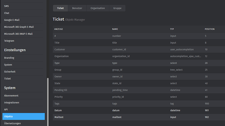Image resolution: width=225 pixels, height=126 pixels.
Task: Click the sidebar vertical scrollbar
Action: pos(48,102)
